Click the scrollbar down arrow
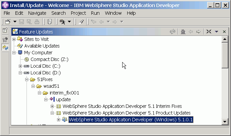 tap(225, 122)
